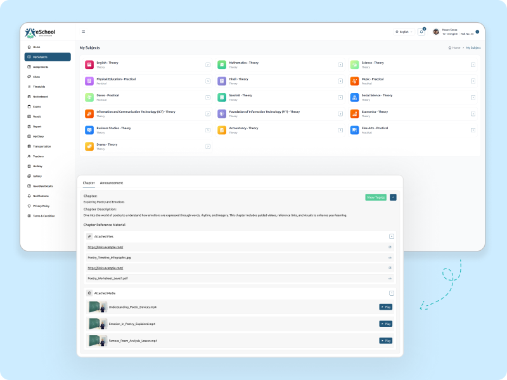Viewport: 507px width, 380px height.
Task: Download the Poetry_Worksheet_Level1.pdf file
Action: (390, 279)
